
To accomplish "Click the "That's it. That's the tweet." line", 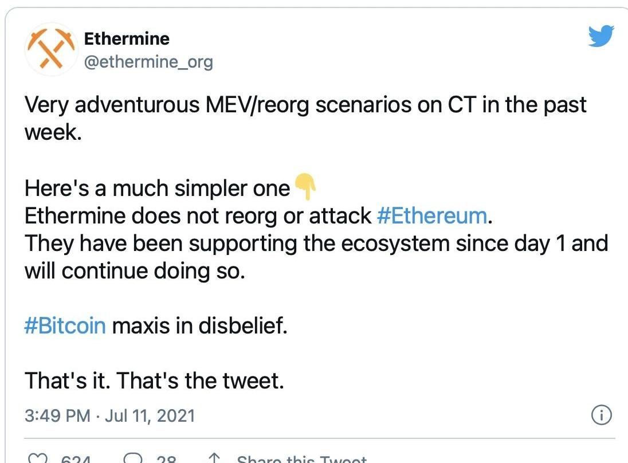I will pos(154,380).
